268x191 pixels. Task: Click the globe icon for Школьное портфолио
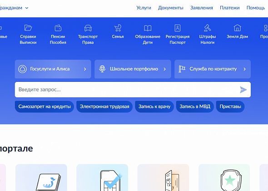102,69
